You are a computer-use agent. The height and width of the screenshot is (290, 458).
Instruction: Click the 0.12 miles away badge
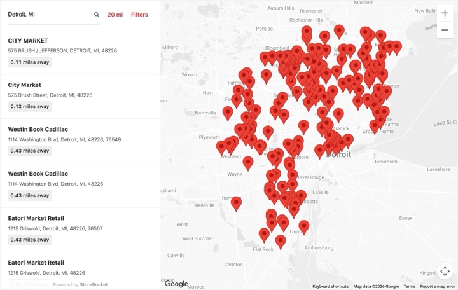[x=30, y=107]
